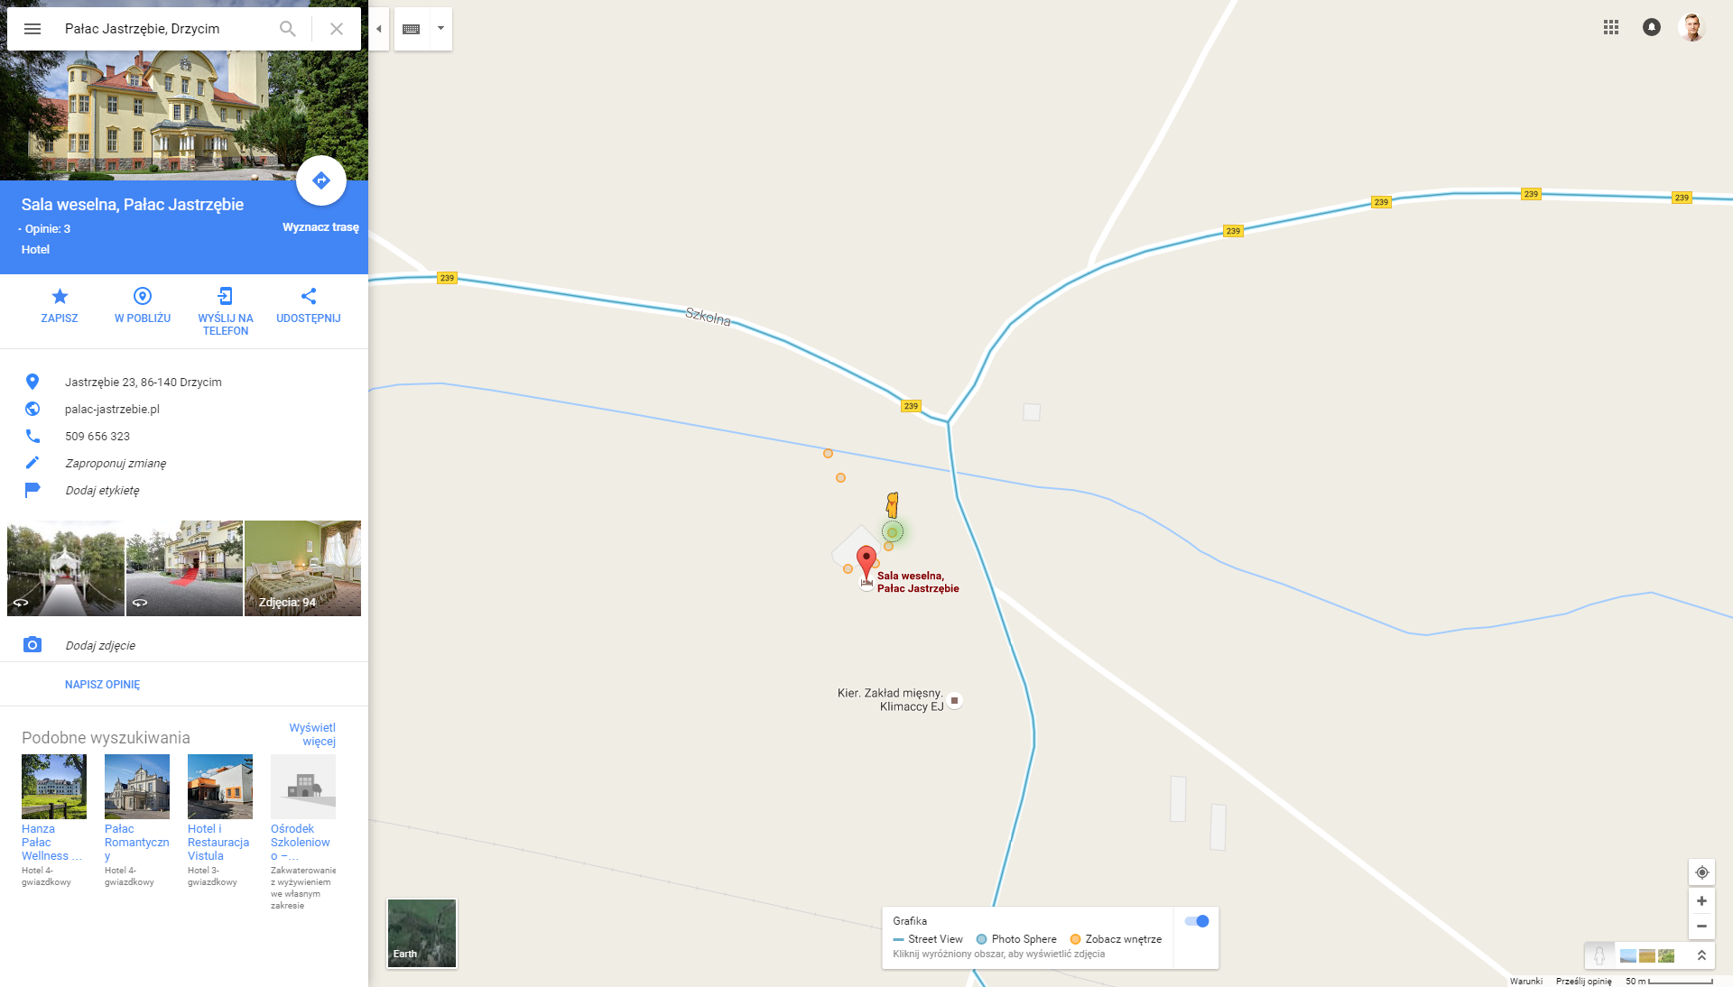Image resolution: width=1733 pixels, height=987 pixels.
Task: Switch to Earth satellite view
Action: (422, 933)
